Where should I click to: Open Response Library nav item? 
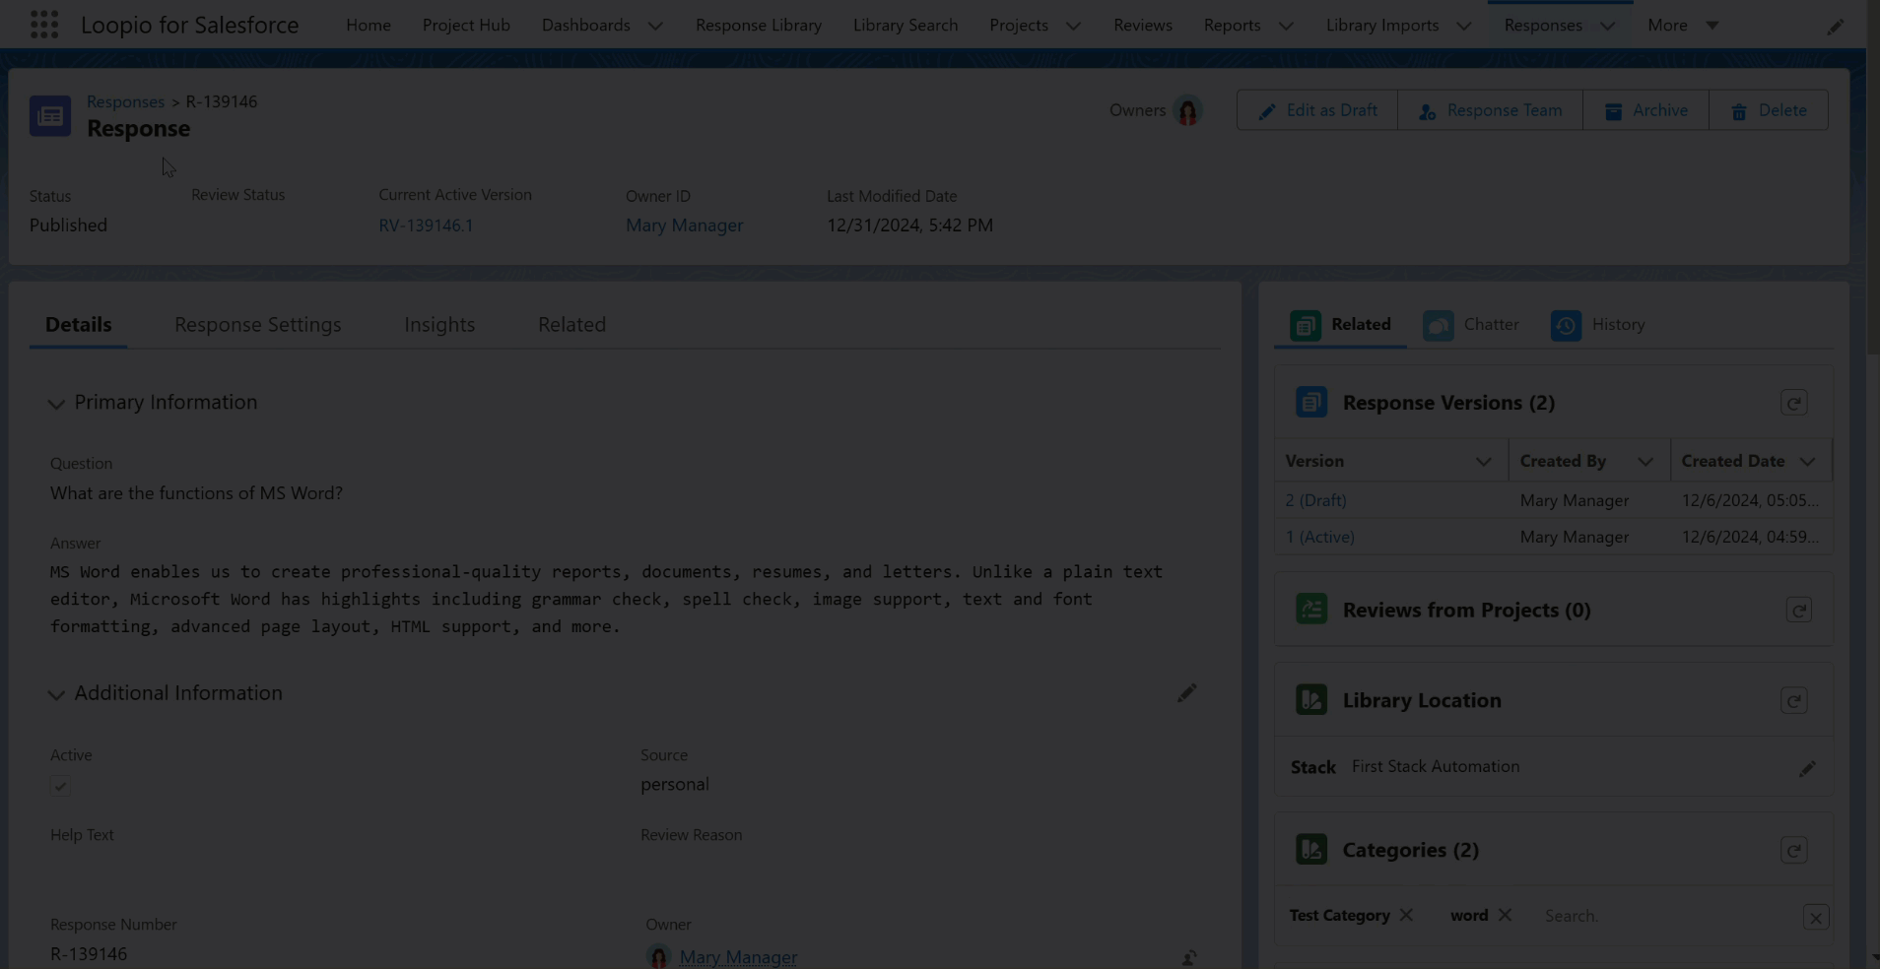pyautogui.click(x=759, y=25)
